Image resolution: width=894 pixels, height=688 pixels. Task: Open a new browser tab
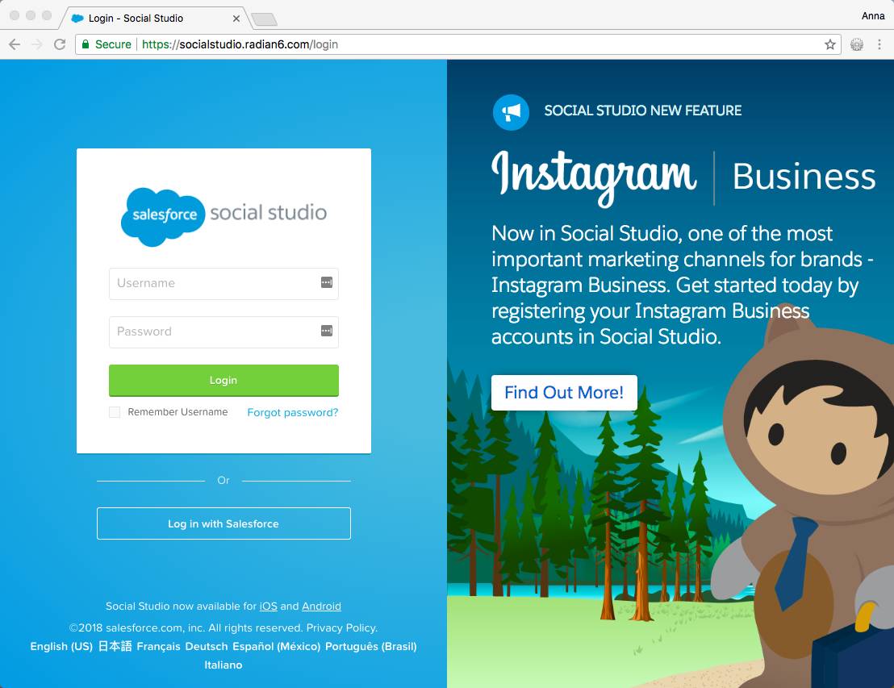[265, 19]
